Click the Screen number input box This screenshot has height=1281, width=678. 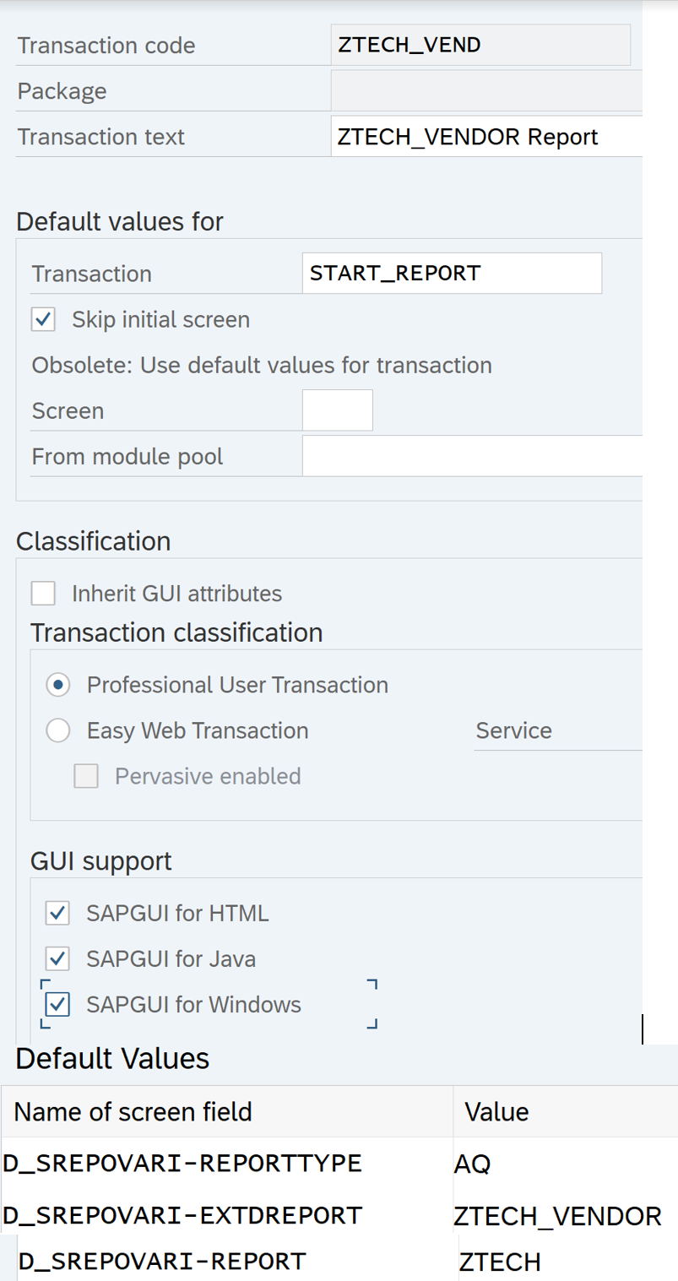tap(337, 410)
